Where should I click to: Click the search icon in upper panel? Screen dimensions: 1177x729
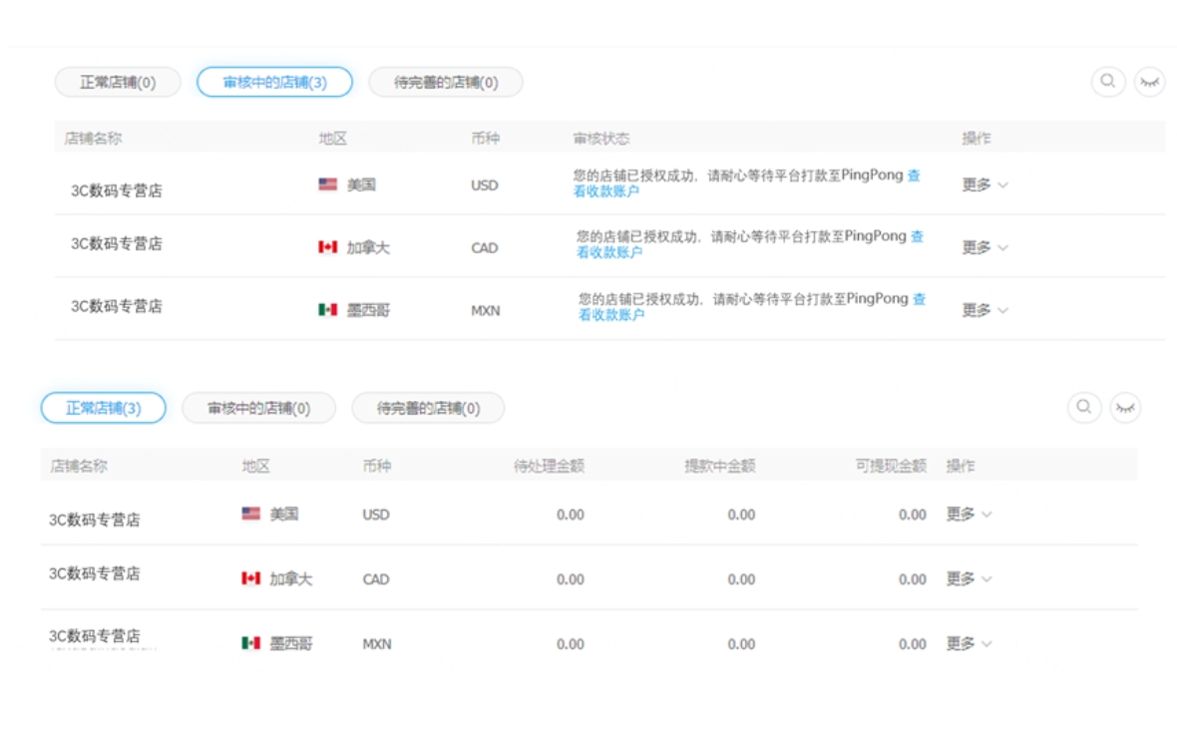(1107, 82)
